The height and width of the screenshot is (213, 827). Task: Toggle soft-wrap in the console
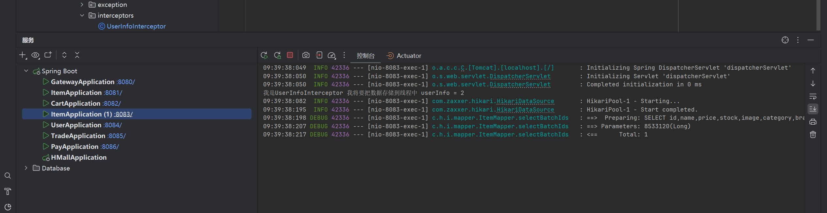click(813, 96)
